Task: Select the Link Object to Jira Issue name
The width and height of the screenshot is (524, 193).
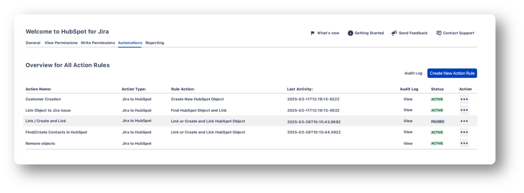Action: click(x=48, y=110)
